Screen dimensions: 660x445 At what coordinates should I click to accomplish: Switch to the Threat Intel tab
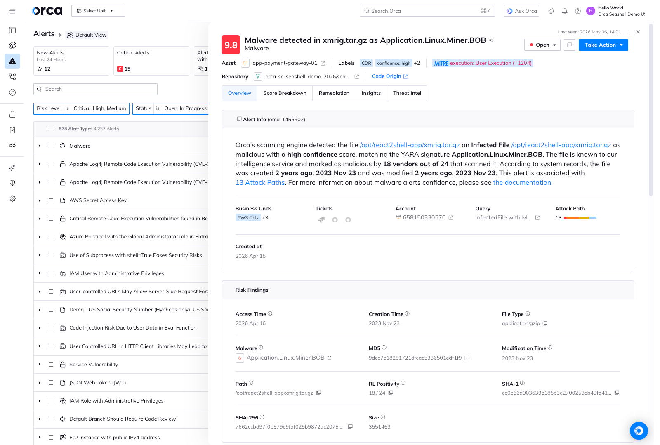pos(407,93)
